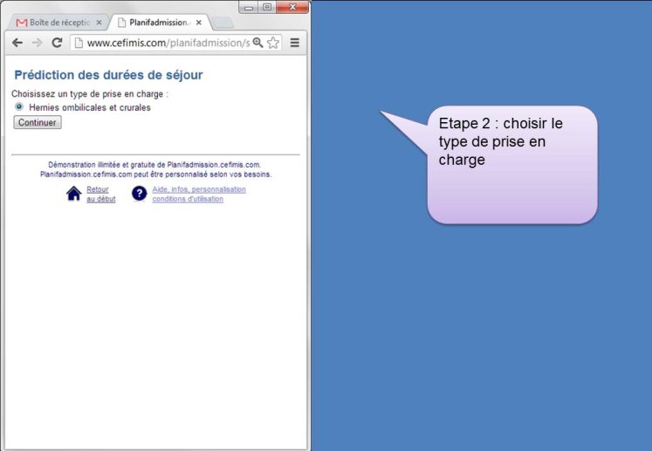This screenshot has height=451, width=652.
Task: Click the home icon beside Retour au début
Action: [x=73, y=194]
